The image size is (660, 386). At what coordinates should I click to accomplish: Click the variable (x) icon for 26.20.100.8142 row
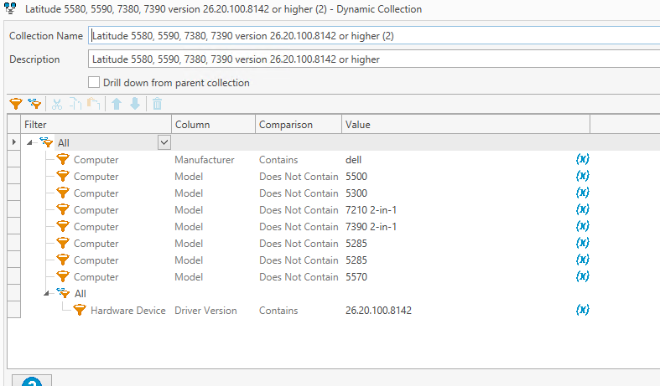(x=583, y=310)
